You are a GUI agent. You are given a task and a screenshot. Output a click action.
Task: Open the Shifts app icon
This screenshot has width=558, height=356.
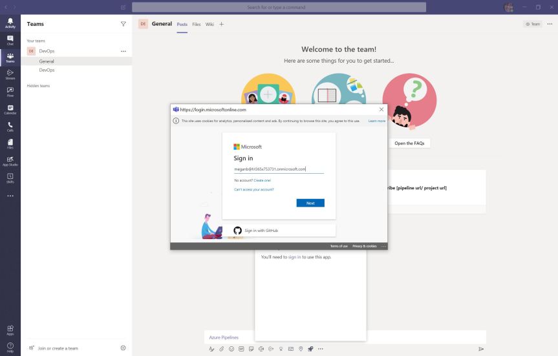pyautogui.click(x=10, y=178)
